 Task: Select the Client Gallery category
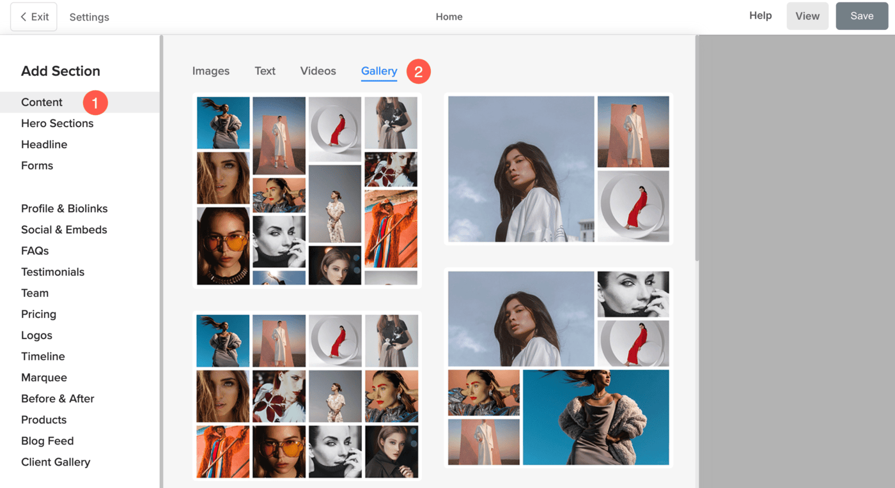[56, 461]
